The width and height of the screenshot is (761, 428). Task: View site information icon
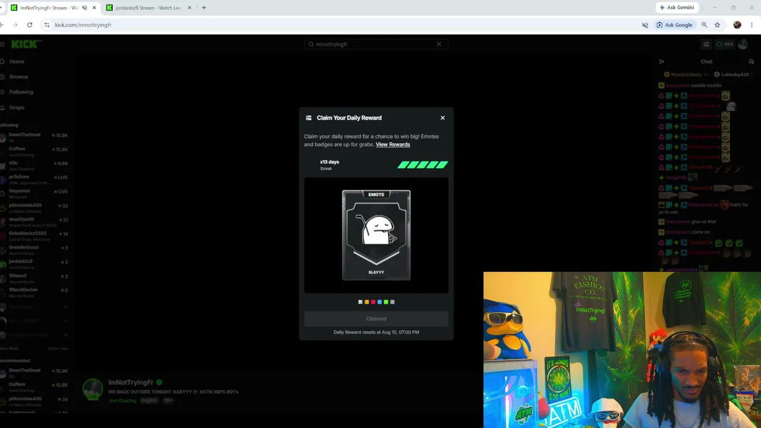point(46,25)
